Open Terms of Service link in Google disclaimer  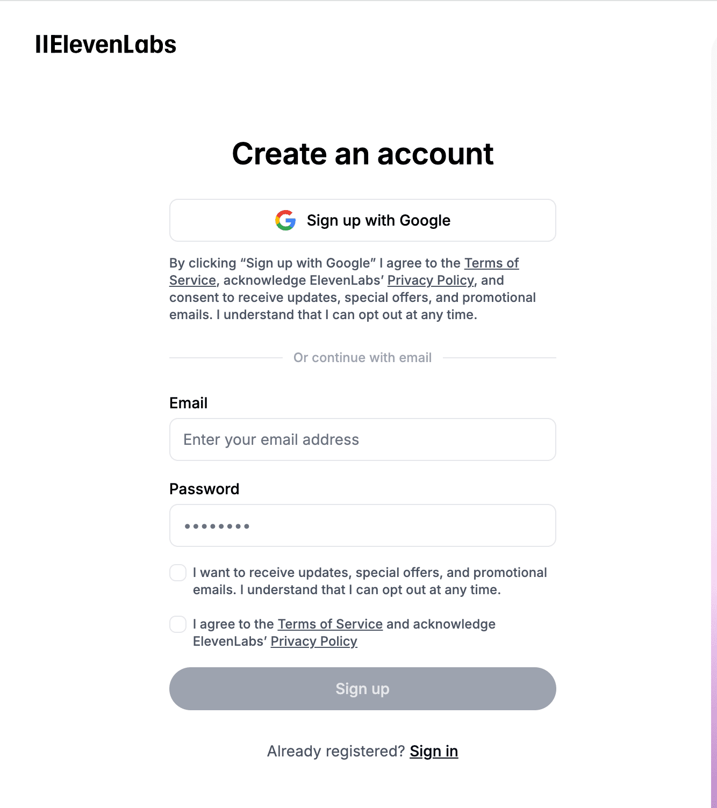pos(491,263)
